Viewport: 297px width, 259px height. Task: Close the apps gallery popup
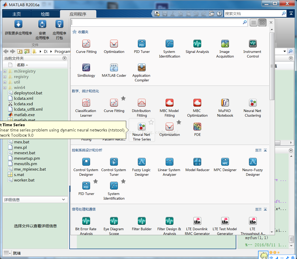[271, 23]
